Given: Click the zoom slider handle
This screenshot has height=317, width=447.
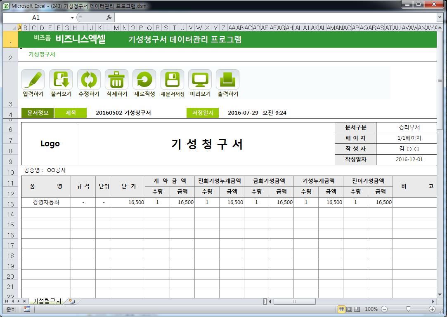Looking at the screenshot, I should (408, 309).
